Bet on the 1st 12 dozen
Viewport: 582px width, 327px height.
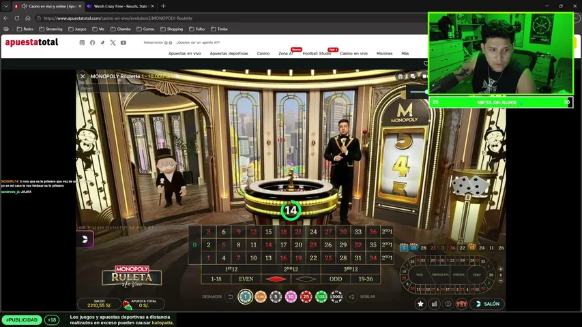(231, 269)
